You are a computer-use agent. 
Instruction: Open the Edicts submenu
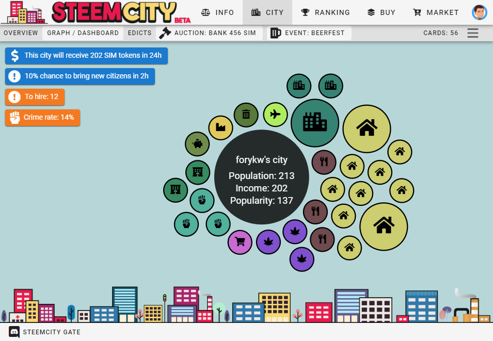pyautogui.click(x=139, y=33)
